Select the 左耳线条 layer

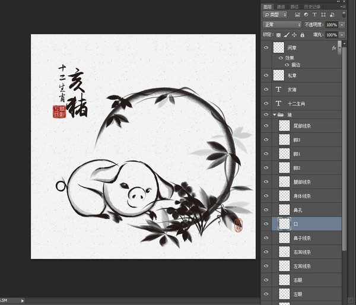click(307, 266)
